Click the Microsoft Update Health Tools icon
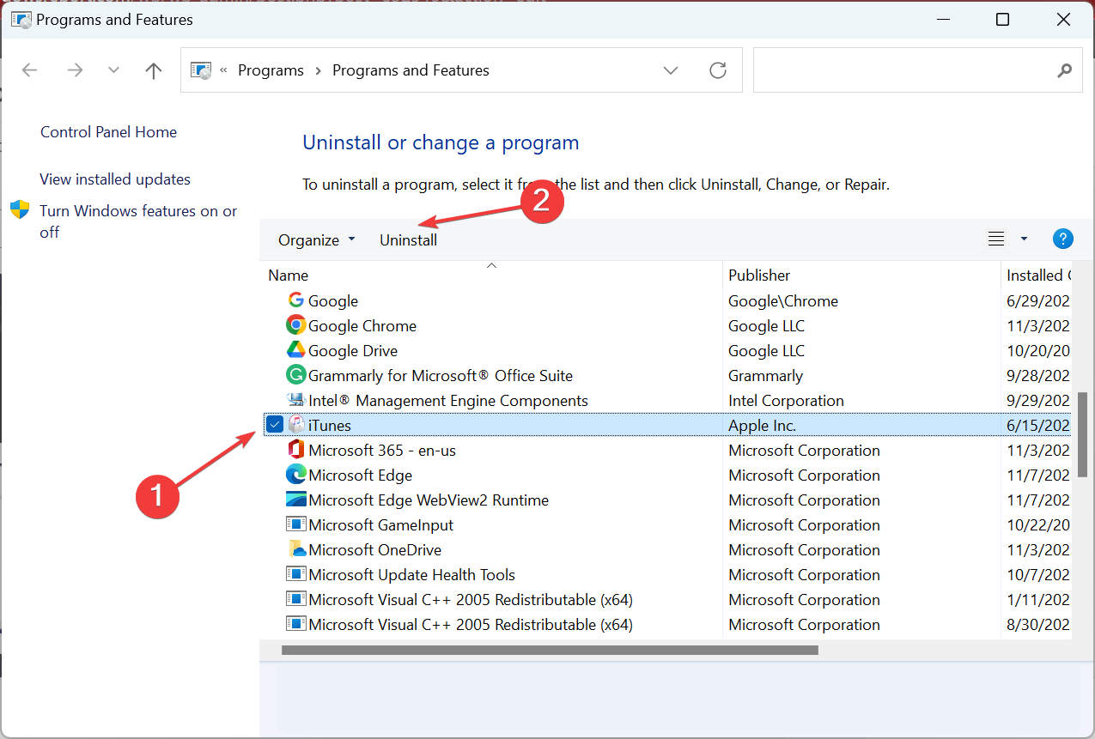The height and width of the screenshot is (739, 1095). [x=296, y=574]
